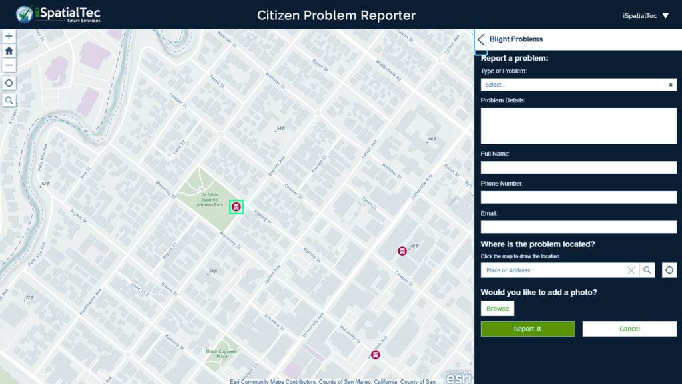Click the Problem Details text area

[578, 126]
